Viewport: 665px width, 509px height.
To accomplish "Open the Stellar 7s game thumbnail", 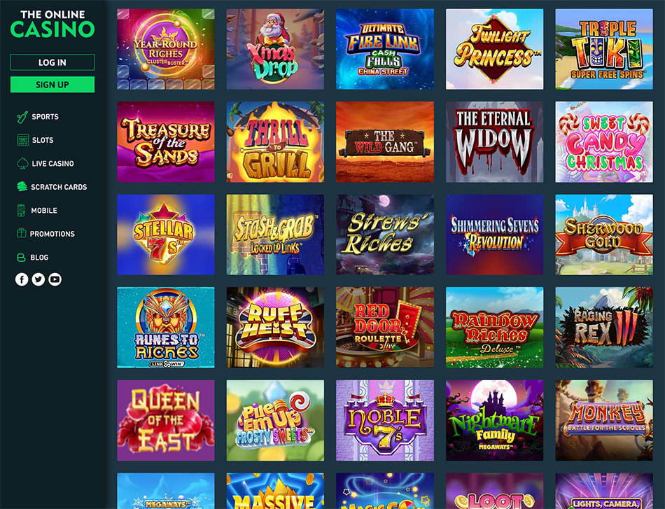I will pos(166,235).
